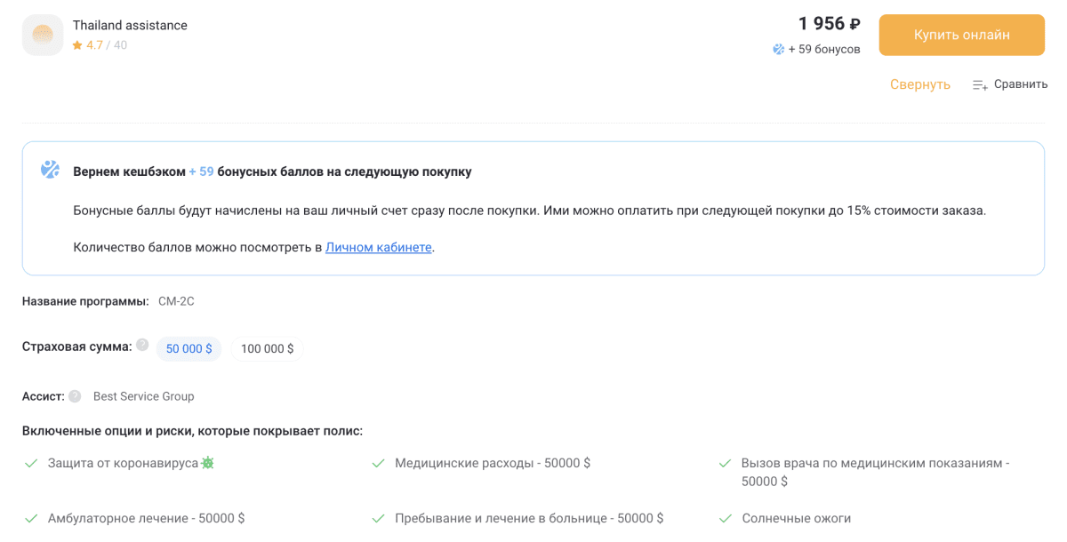This screenshot has height=542, width=1067.
Task: Click the orange rating star icon
Action: [x=77, y=45]
